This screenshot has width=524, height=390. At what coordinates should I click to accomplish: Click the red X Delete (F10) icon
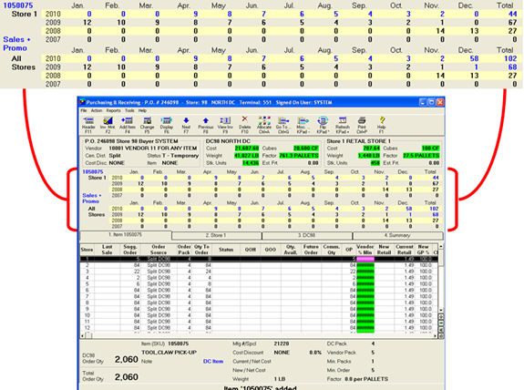[x=244, y=125]
